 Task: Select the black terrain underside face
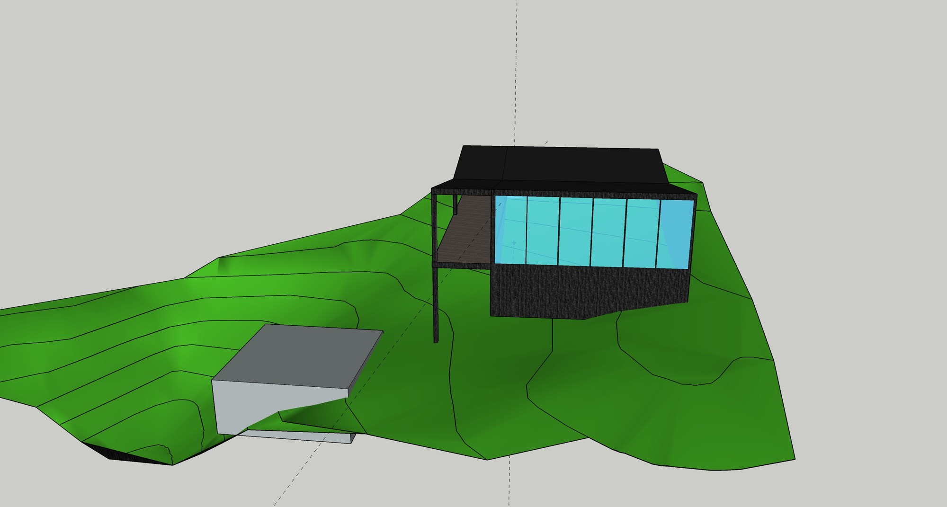(124, 455)
